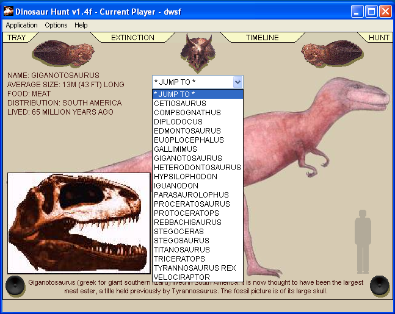Select the highlighted * JUMP TO * entry

click(x=198, y=94)
